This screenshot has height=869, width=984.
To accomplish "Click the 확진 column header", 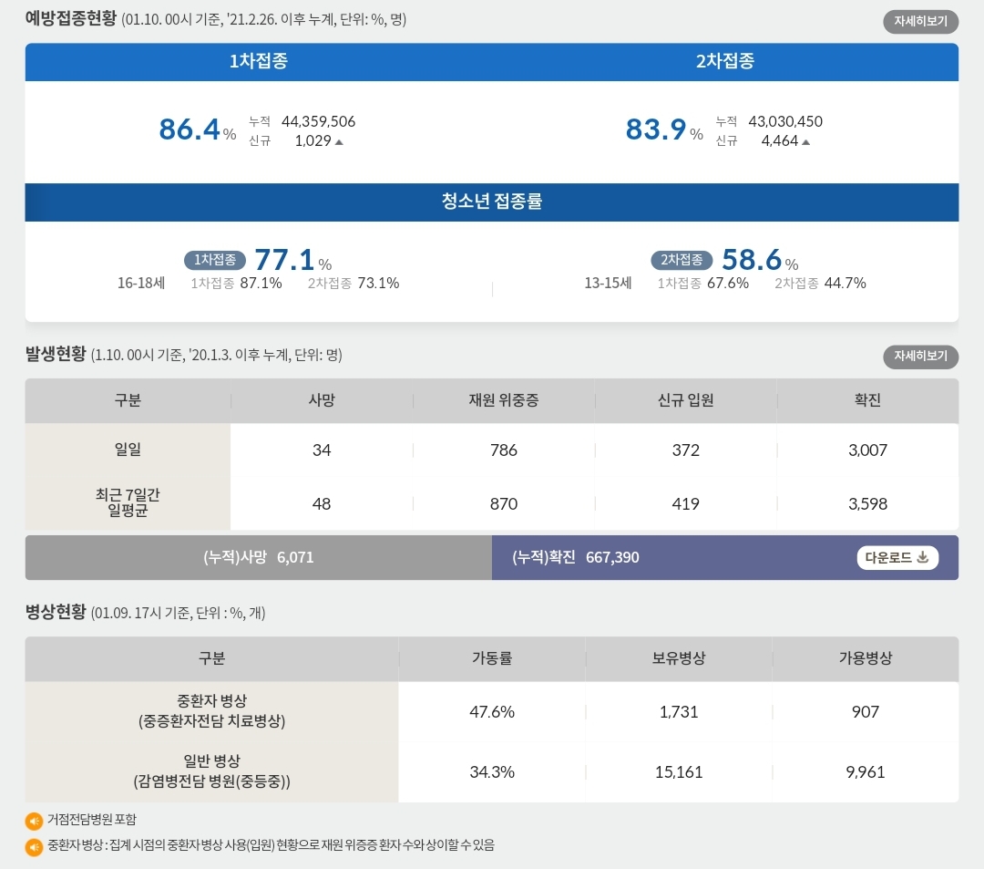I will click(868, 400).
